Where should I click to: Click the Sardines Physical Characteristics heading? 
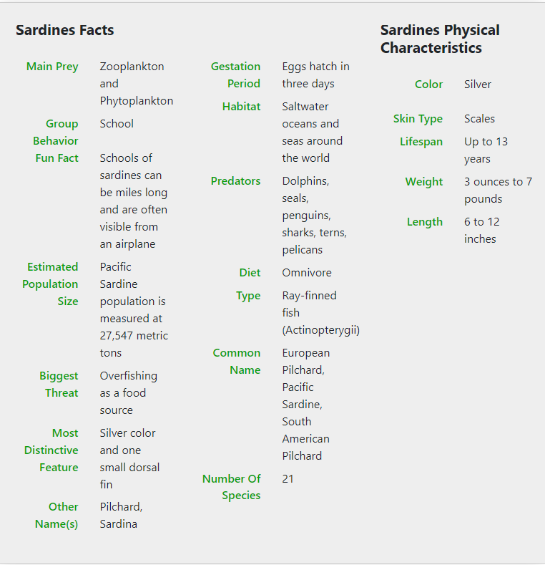[x=440, y=39]
